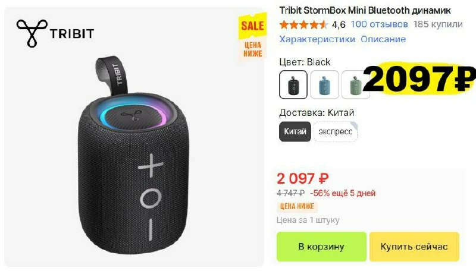Click the Купить сейчас button
476x271 pixels.
[x=414, y=247]
